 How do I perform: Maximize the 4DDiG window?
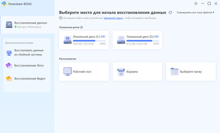click(x=209, y=3)
